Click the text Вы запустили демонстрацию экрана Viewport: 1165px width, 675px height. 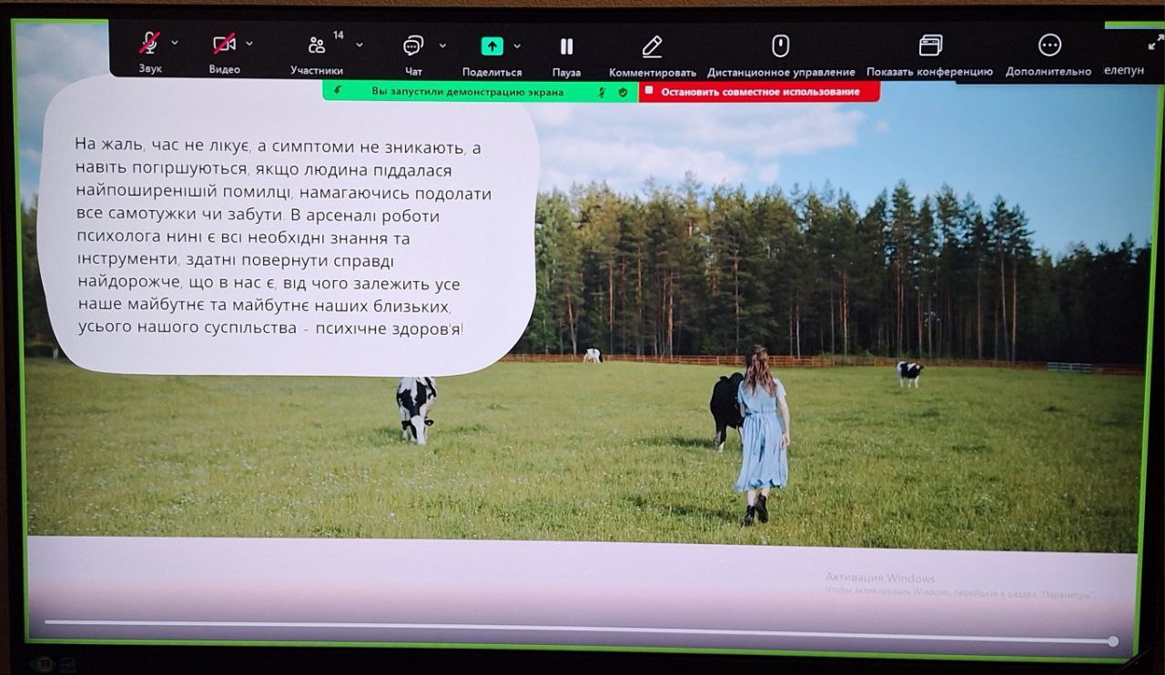467,92
